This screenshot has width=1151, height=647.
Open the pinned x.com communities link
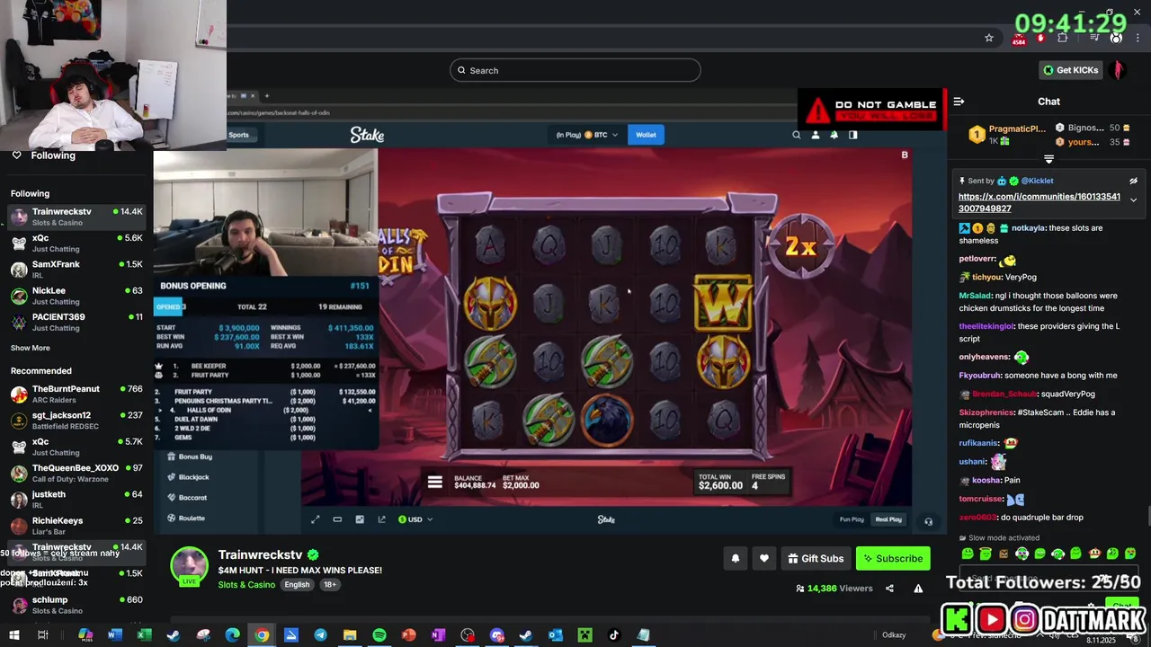coord(1039,202)
